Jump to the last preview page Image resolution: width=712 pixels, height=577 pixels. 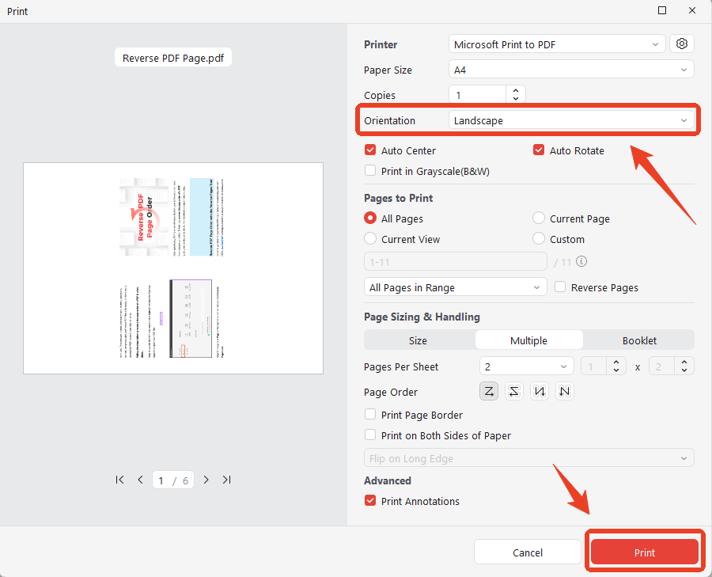[226, 480]
